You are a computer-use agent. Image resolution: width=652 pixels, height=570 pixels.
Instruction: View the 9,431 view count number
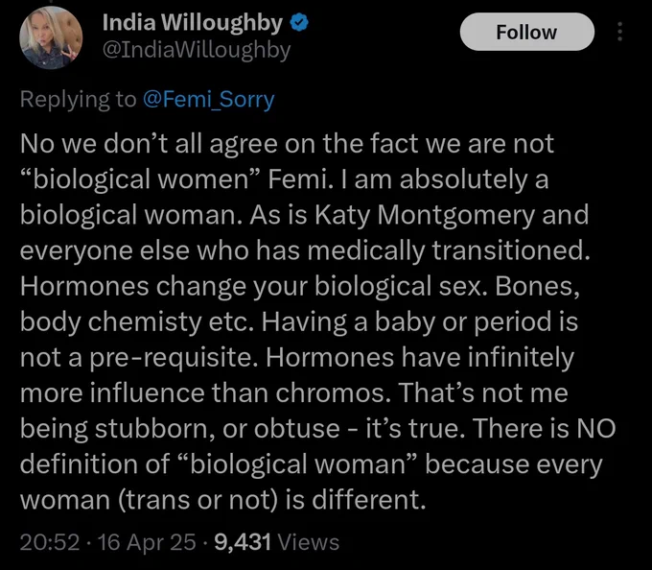coord(243,542)
